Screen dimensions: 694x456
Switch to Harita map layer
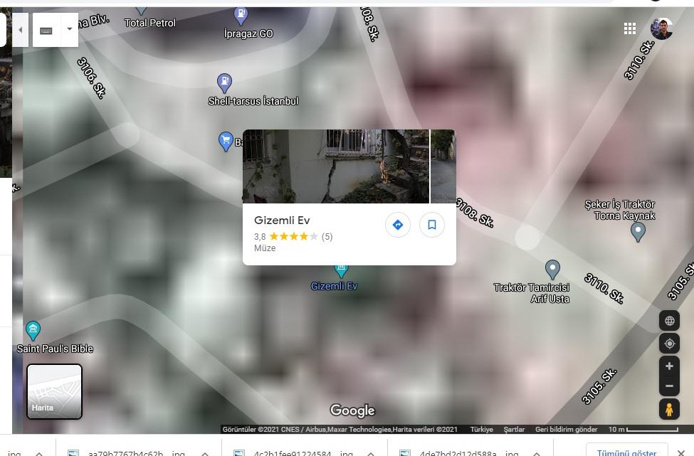[x=54, y=391]
